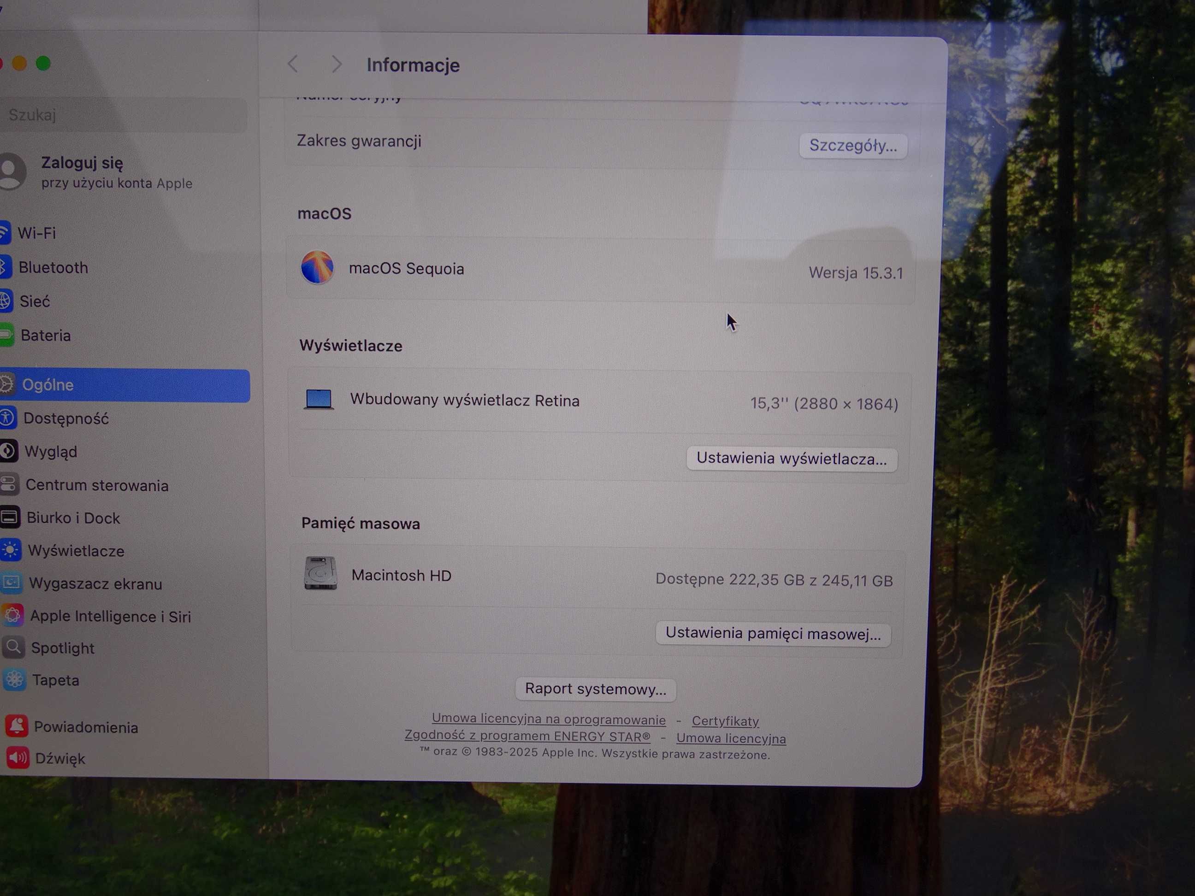1195x896 pixels.
Task: Click the Apple Intelligence i Siri icon
Action: [12, 614]
